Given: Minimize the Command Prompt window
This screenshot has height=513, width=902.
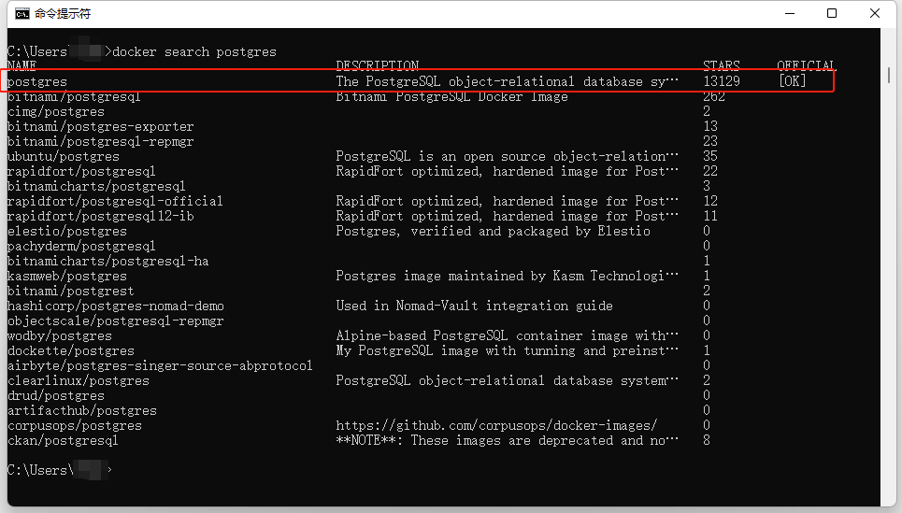Looking at the screenshot, I should (790, 13).
